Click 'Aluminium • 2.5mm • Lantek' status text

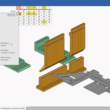tap(13, 108)
